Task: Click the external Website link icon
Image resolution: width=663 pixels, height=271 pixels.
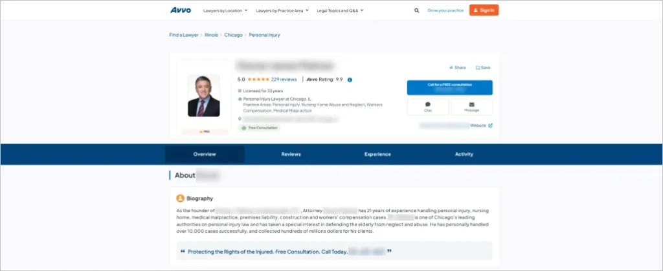Action: (491, 125)
